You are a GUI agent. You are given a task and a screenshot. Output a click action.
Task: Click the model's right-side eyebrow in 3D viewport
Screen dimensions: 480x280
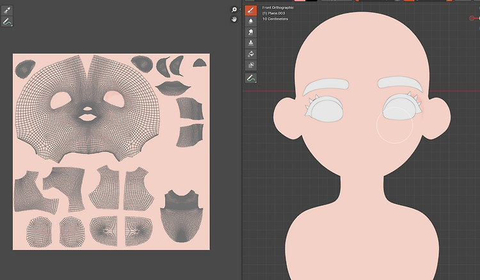[400, 83]
